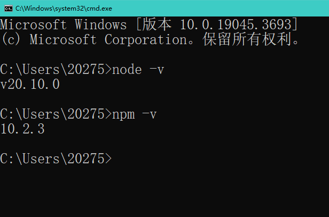Click the Chinese text 保留所有权利
This screenshot has height=217, width=329.
[x=247, y=39]
